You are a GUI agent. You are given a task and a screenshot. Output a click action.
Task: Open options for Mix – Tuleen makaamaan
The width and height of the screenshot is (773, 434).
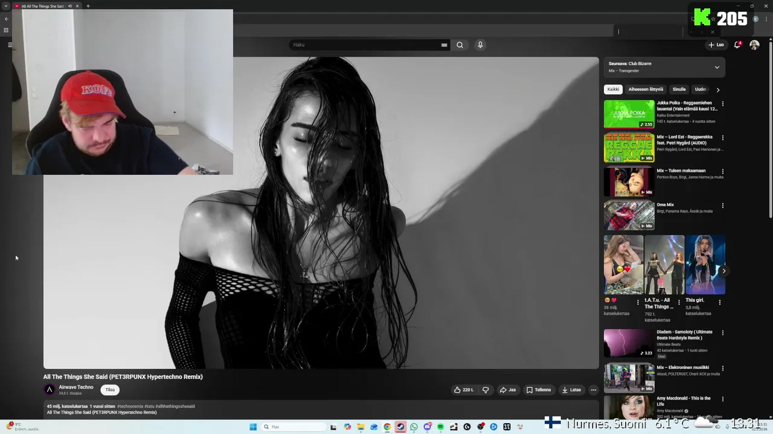click(722, 171)
